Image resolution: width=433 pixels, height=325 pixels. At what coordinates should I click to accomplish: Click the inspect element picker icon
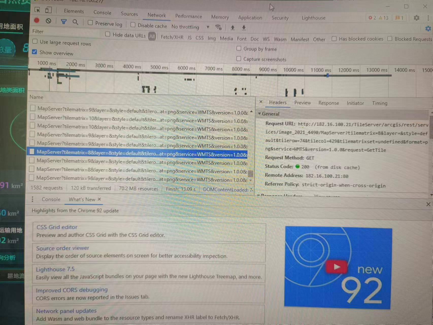coord(37,10)
